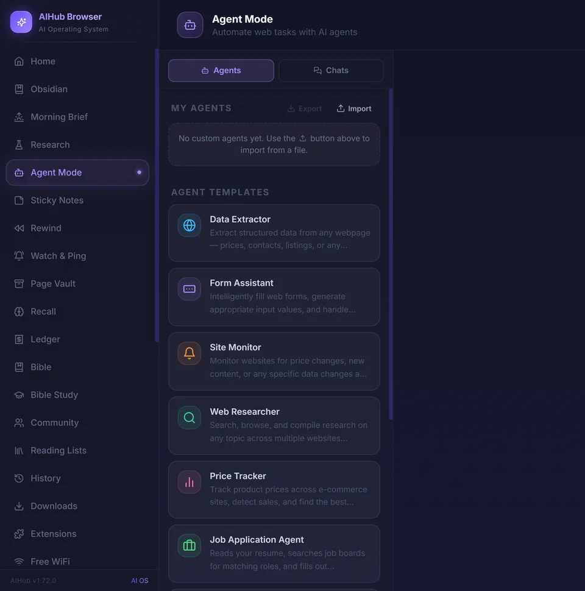Viewport: 585px width, 591px height.
Task: Open the Price Tracker template title
Action: (238, 476)
